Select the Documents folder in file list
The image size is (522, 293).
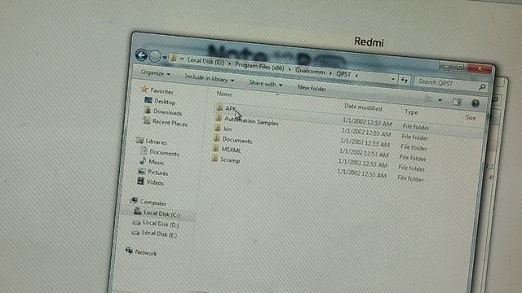tap(232, 139)
